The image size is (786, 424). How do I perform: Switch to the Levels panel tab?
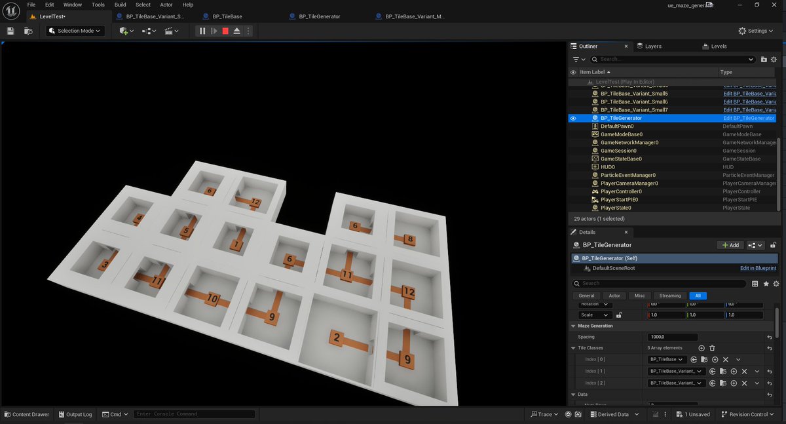click(x=719, y=47)
